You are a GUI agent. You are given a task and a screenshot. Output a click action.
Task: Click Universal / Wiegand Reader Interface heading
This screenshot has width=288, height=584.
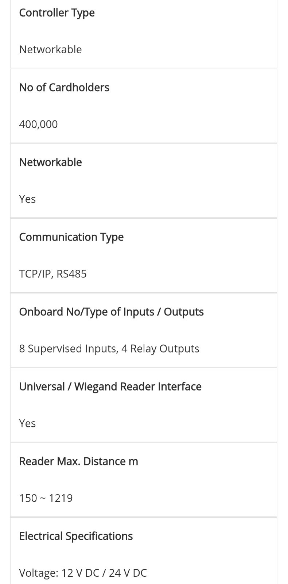110,387
